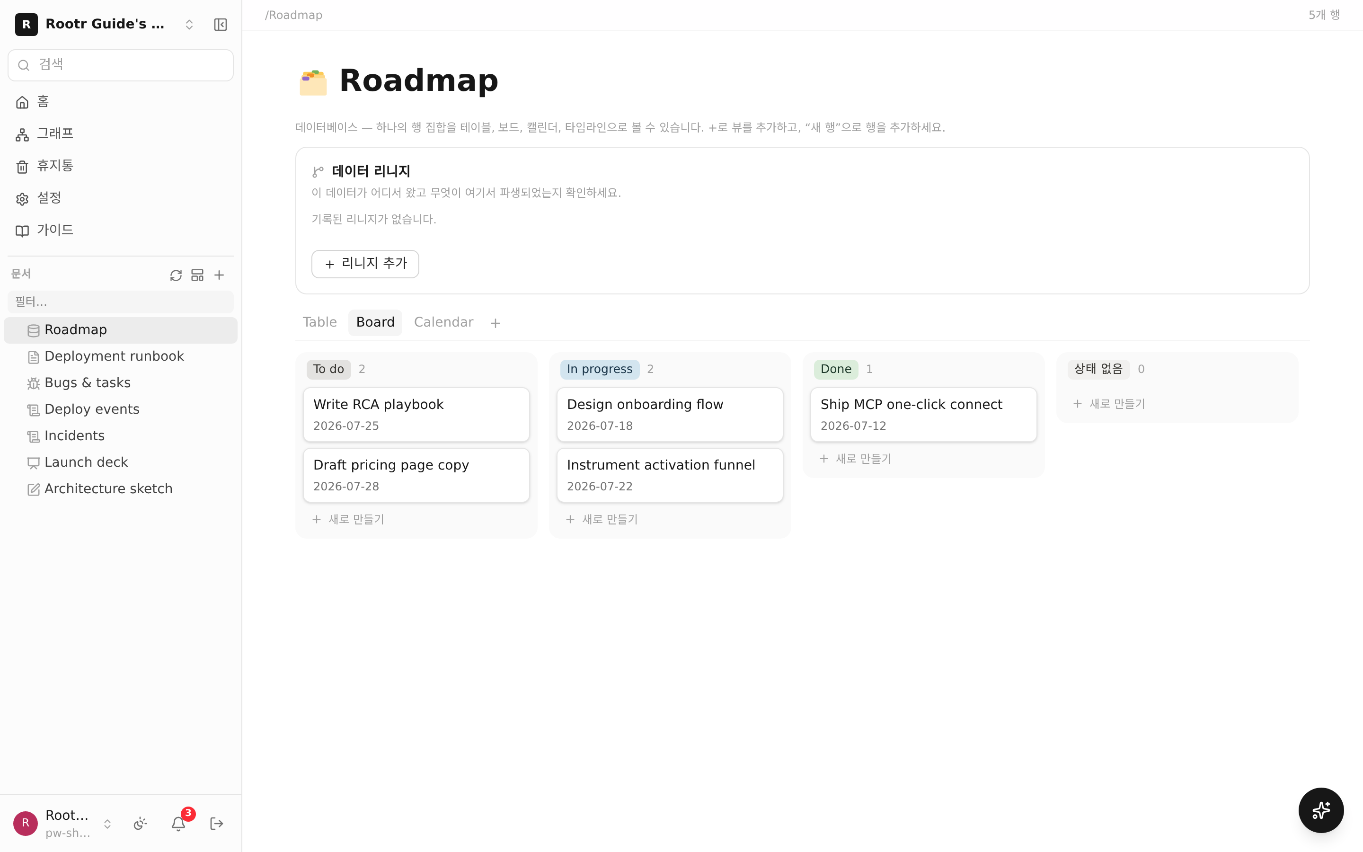The width and height of the screenshot is (1363, 852).
Task: Click the graph nodes icon
Action: [23, 135]
